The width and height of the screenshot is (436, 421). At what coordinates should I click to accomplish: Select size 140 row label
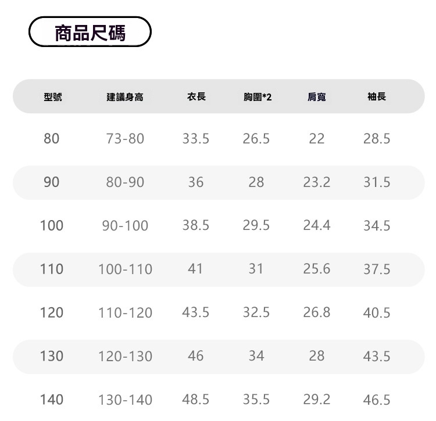click(x=51, y=400)
